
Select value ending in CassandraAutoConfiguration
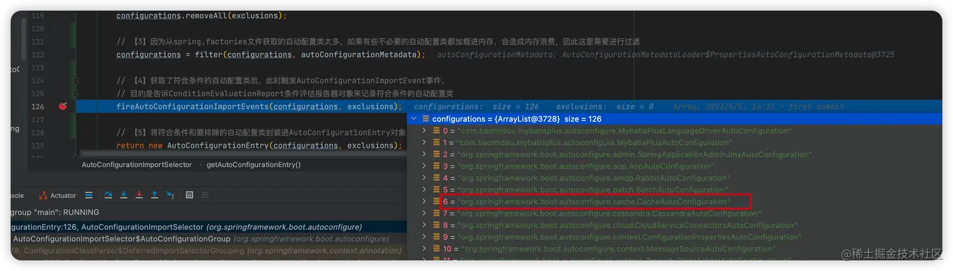pos(609,214)
